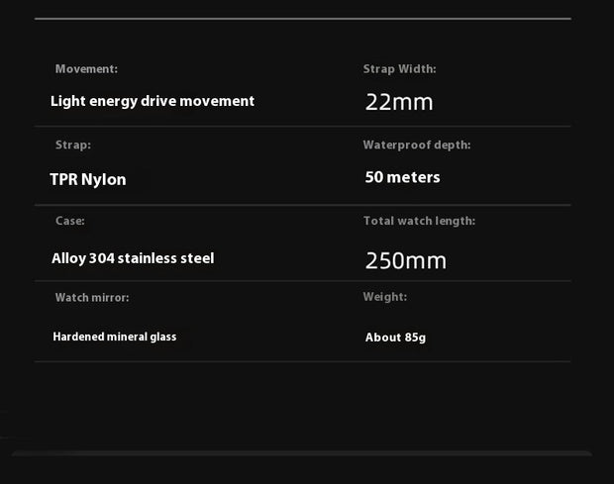Click the top horizontal divider line
This screenshot has height=484, width=614.
point(302,19)
